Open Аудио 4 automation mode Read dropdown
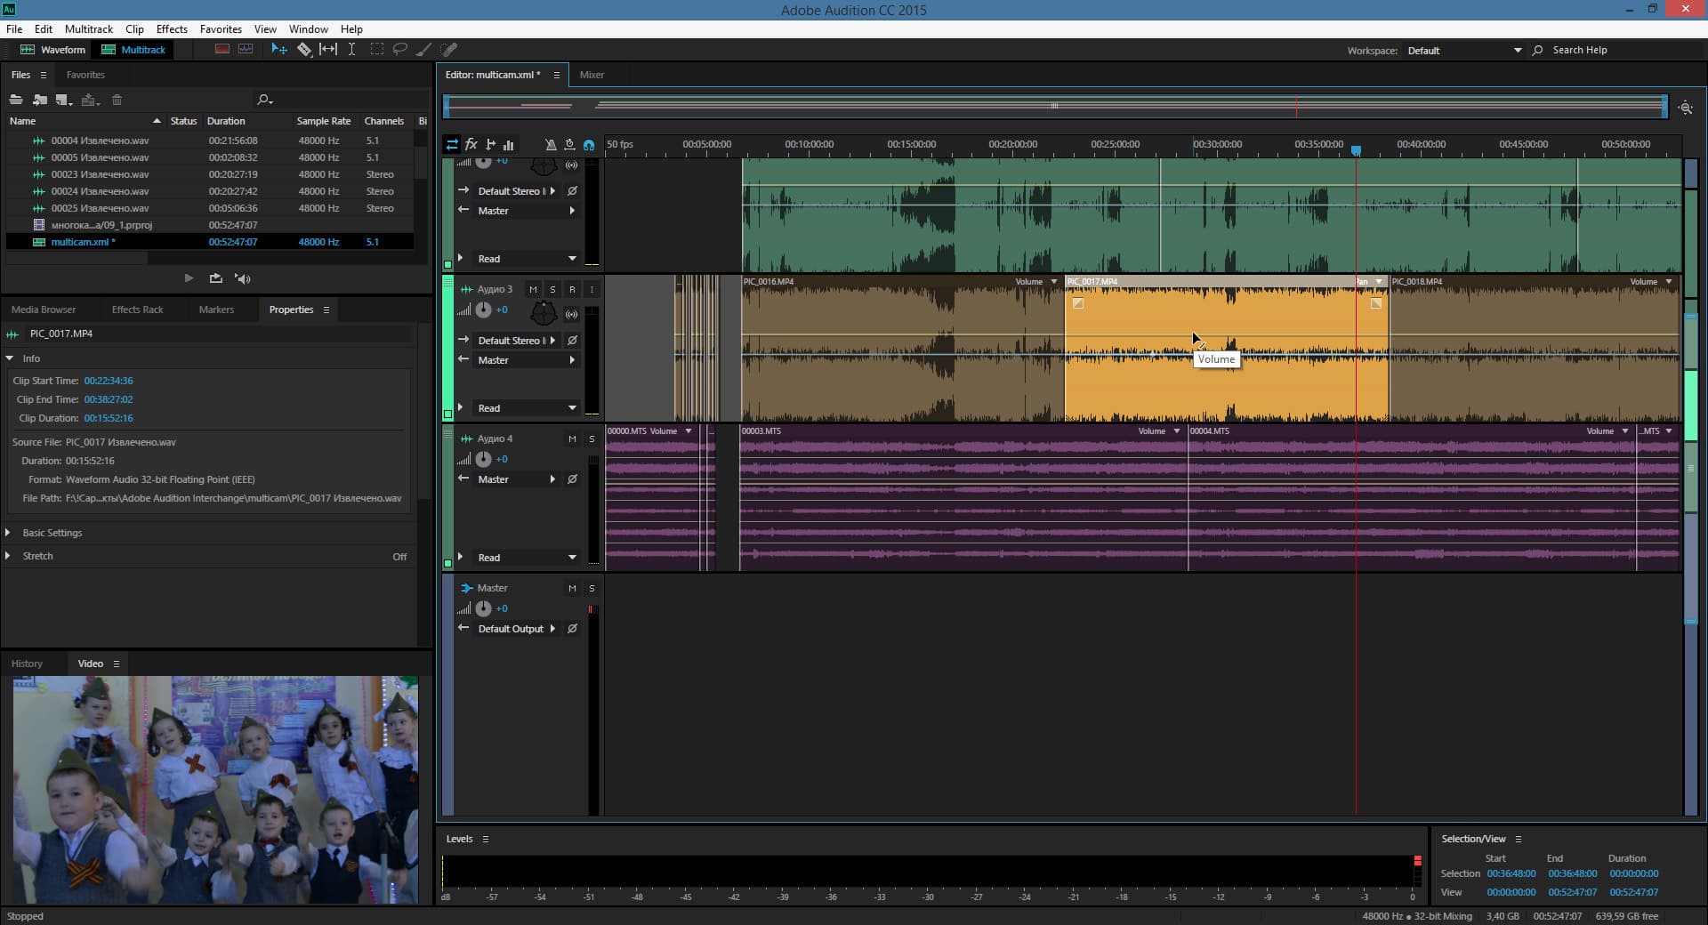1708x925 pixels. click(572, 558)
